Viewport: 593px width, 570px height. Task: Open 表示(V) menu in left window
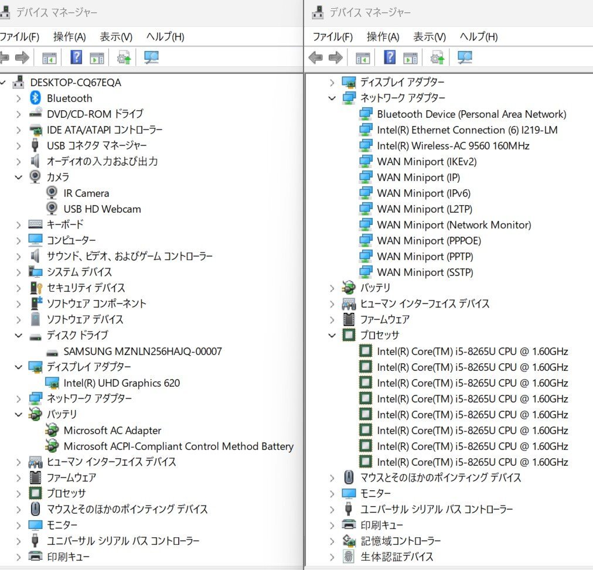[116, 37]
